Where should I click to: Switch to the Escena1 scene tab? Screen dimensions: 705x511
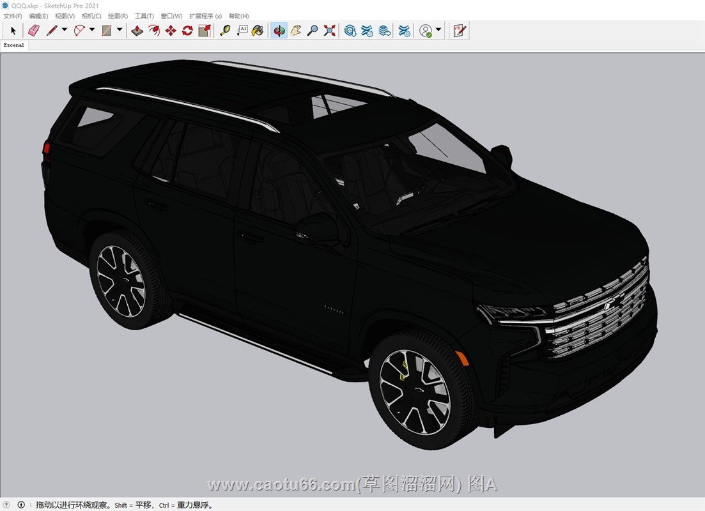(14, 45)
